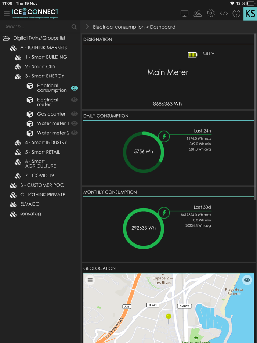Toggle eye visibility for Water meter 2
This screenshot has width=257, height=343.
tap(75, 133)
